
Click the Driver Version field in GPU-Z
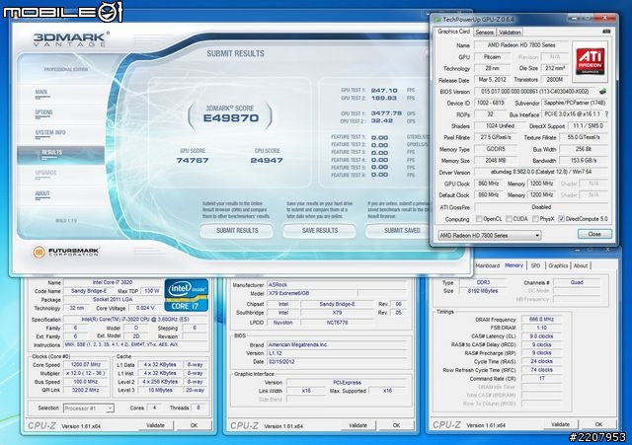point(541,172)
